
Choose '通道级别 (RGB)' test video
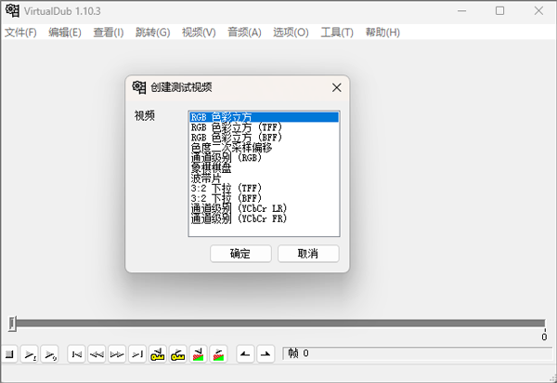pos(264,157)
